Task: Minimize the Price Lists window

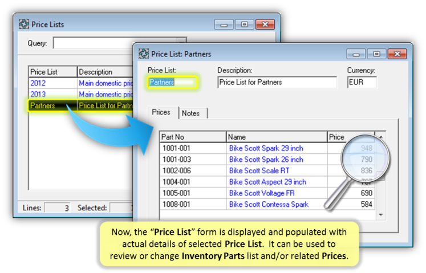Action: (x=224, y=25)
